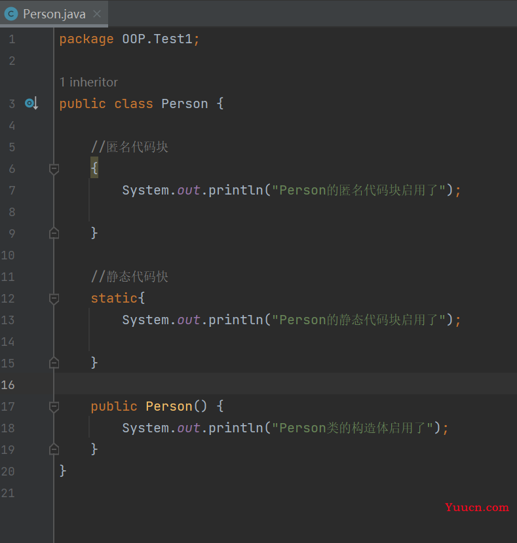The width and height of the screenshot is (517, 543).
Task: Click 'System' on line 18
Action: 145,428
